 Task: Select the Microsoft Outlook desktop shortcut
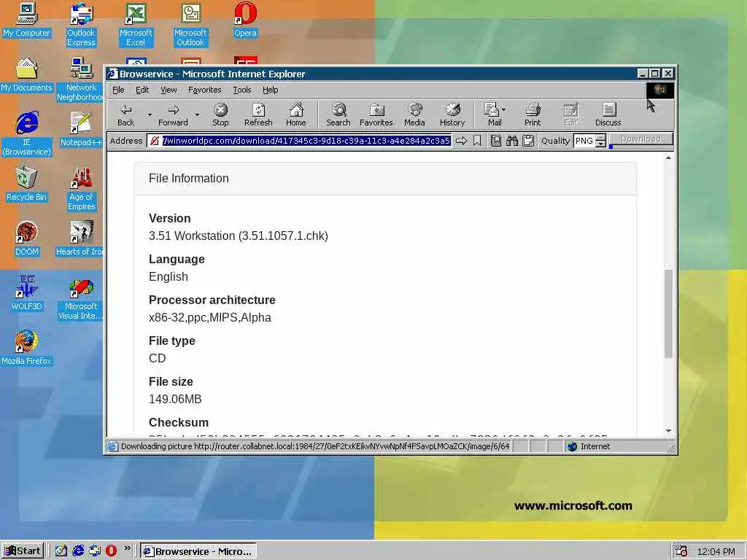[190, 25]
